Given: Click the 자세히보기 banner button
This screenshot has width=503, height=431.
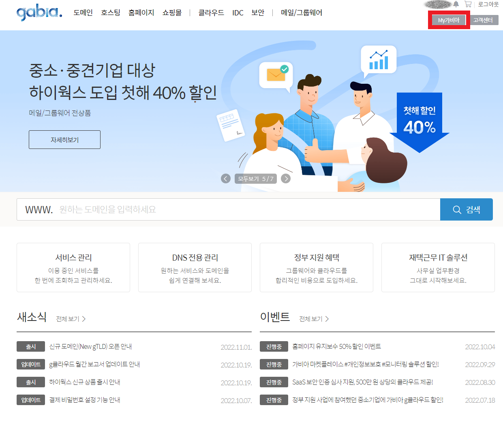Looking at the screenshot, I should pos(64,140).
